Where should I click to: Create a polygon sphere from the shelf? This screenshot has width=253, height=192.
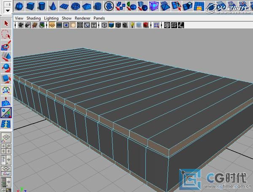click(19, 6)
